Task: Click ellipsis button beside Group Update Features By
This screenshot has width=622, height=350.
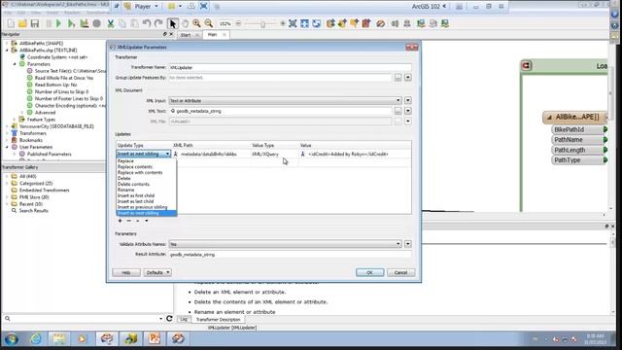Action: pos(397,78)
